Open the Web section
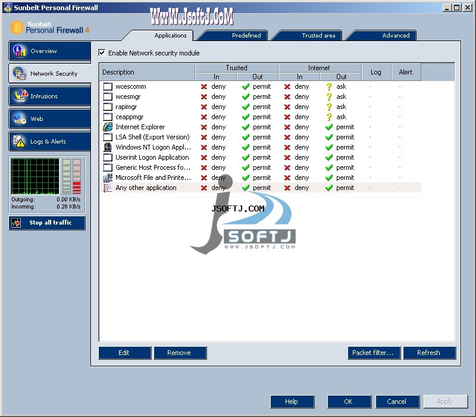Image resolution: width=476 pixels, height=417 pixels. (x=50, y=119)
